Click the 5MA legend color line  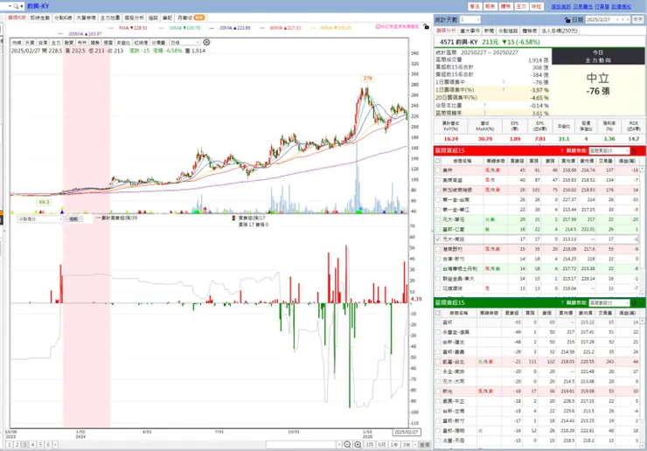[110, 28]
